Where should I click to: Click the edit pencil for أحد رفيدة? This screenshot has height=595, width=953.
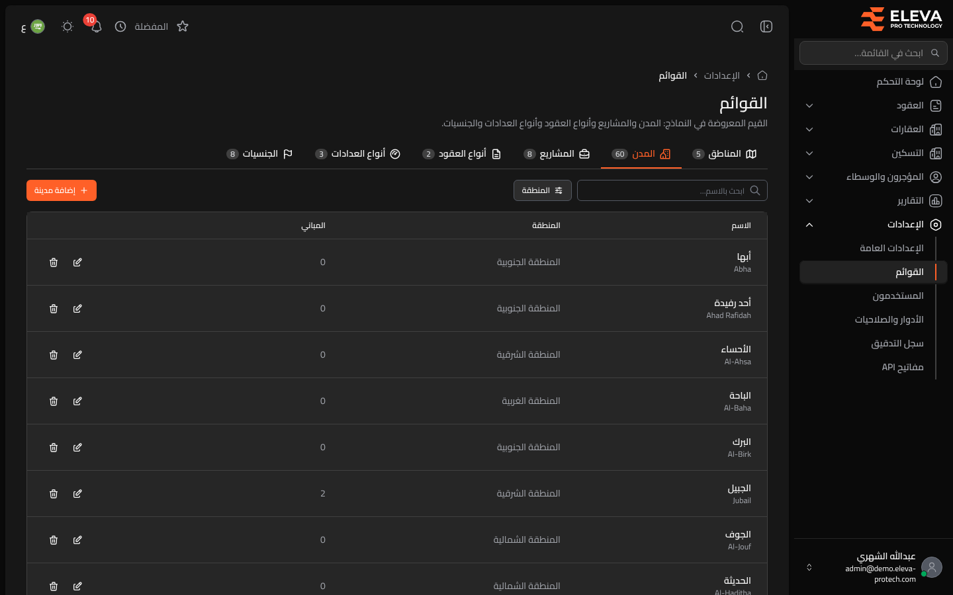[77, 309]
